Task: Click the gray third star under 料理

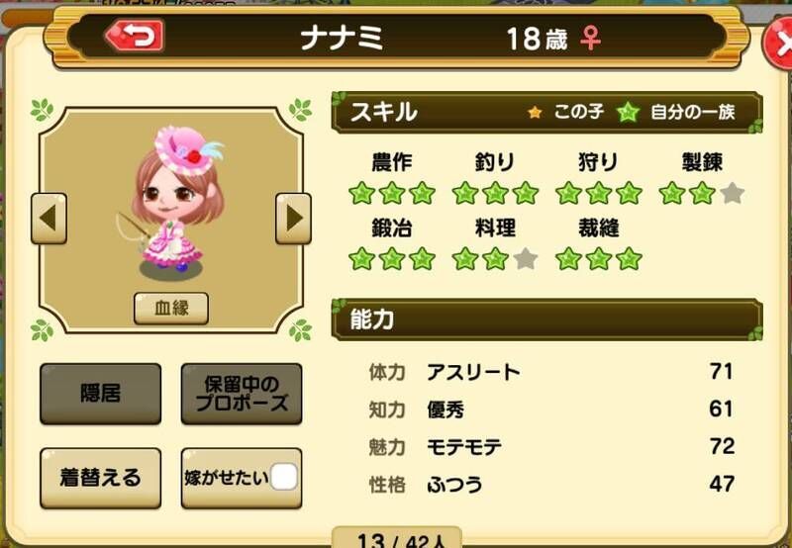Action: tap(526, 259)
